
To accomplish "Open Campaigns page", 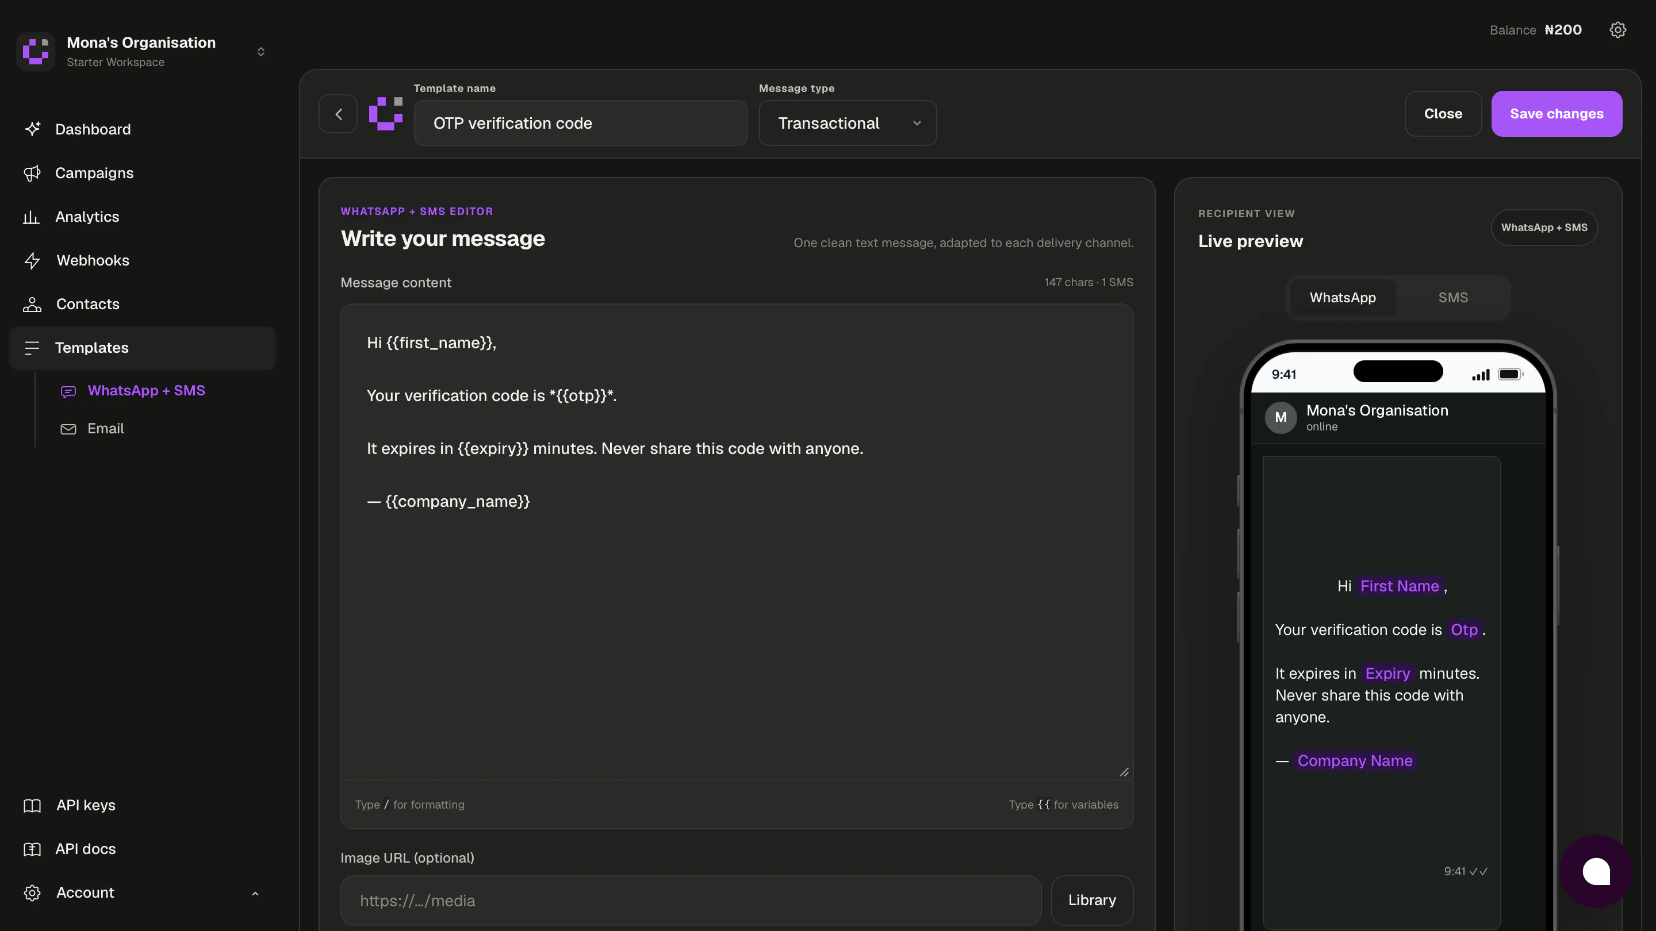I will tap(143, 173).
